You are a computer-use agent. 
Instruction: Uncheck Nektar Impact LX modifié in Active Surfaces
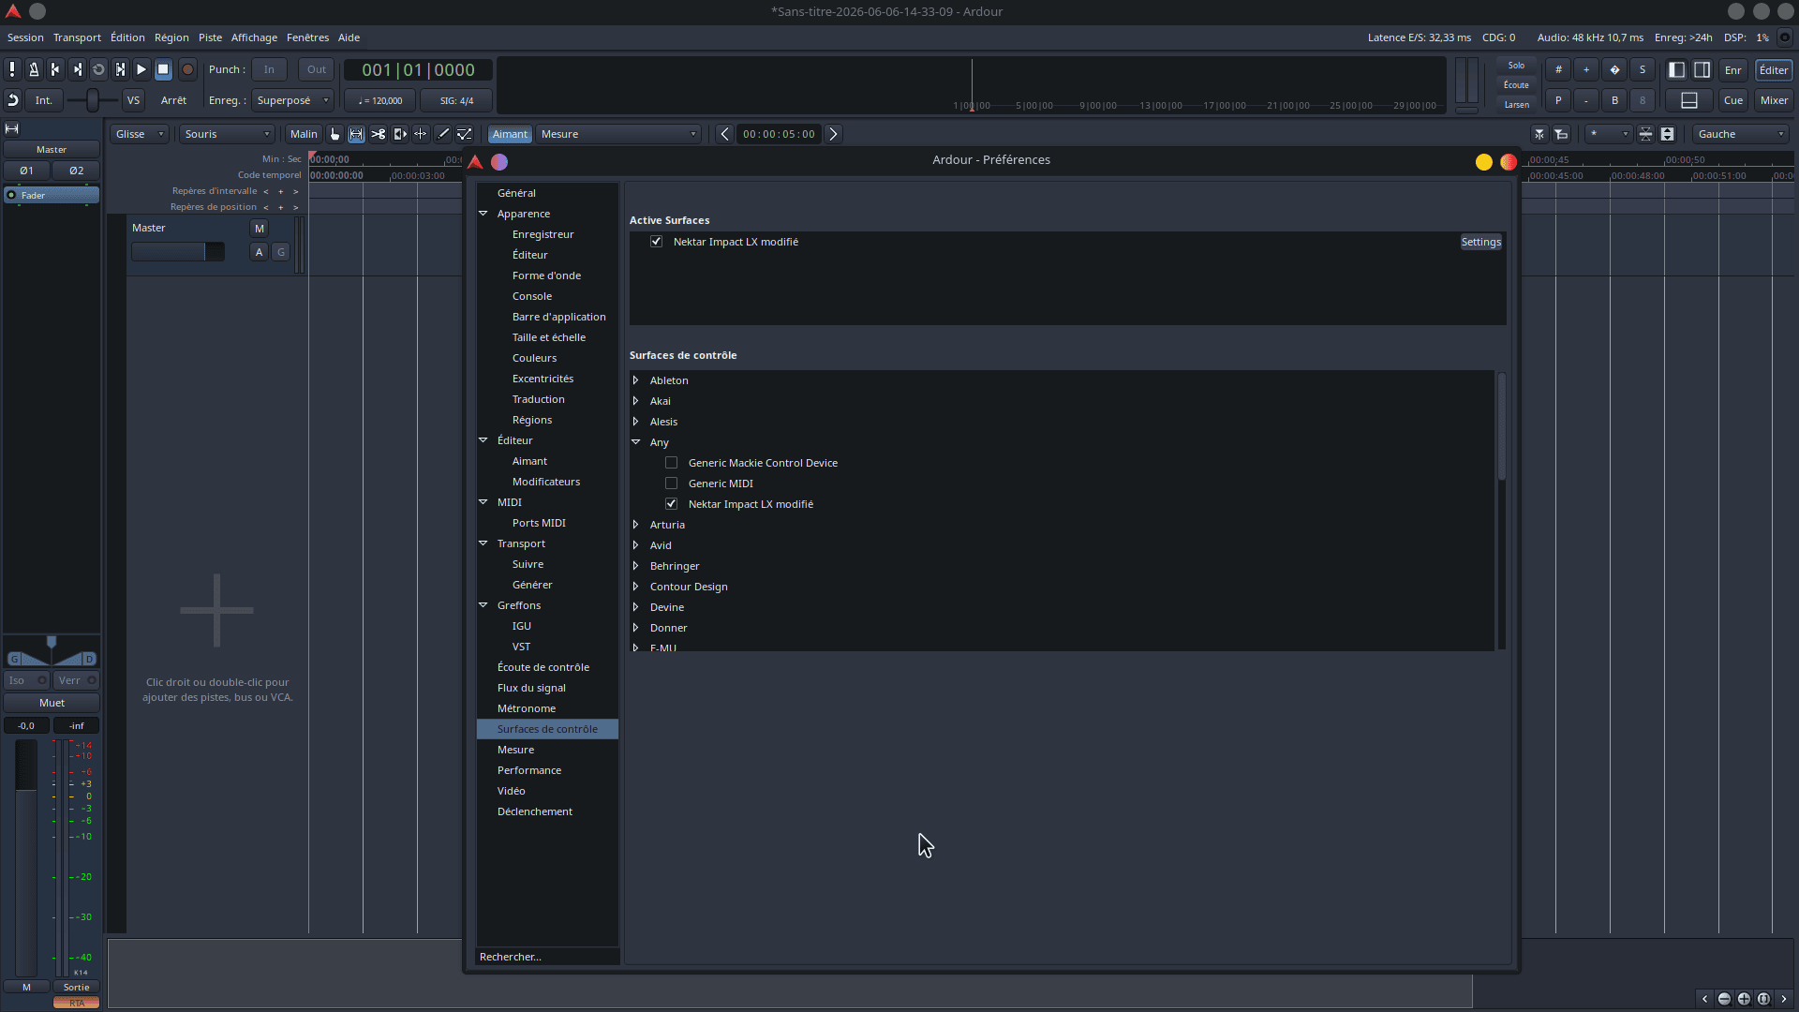point(657,242)
